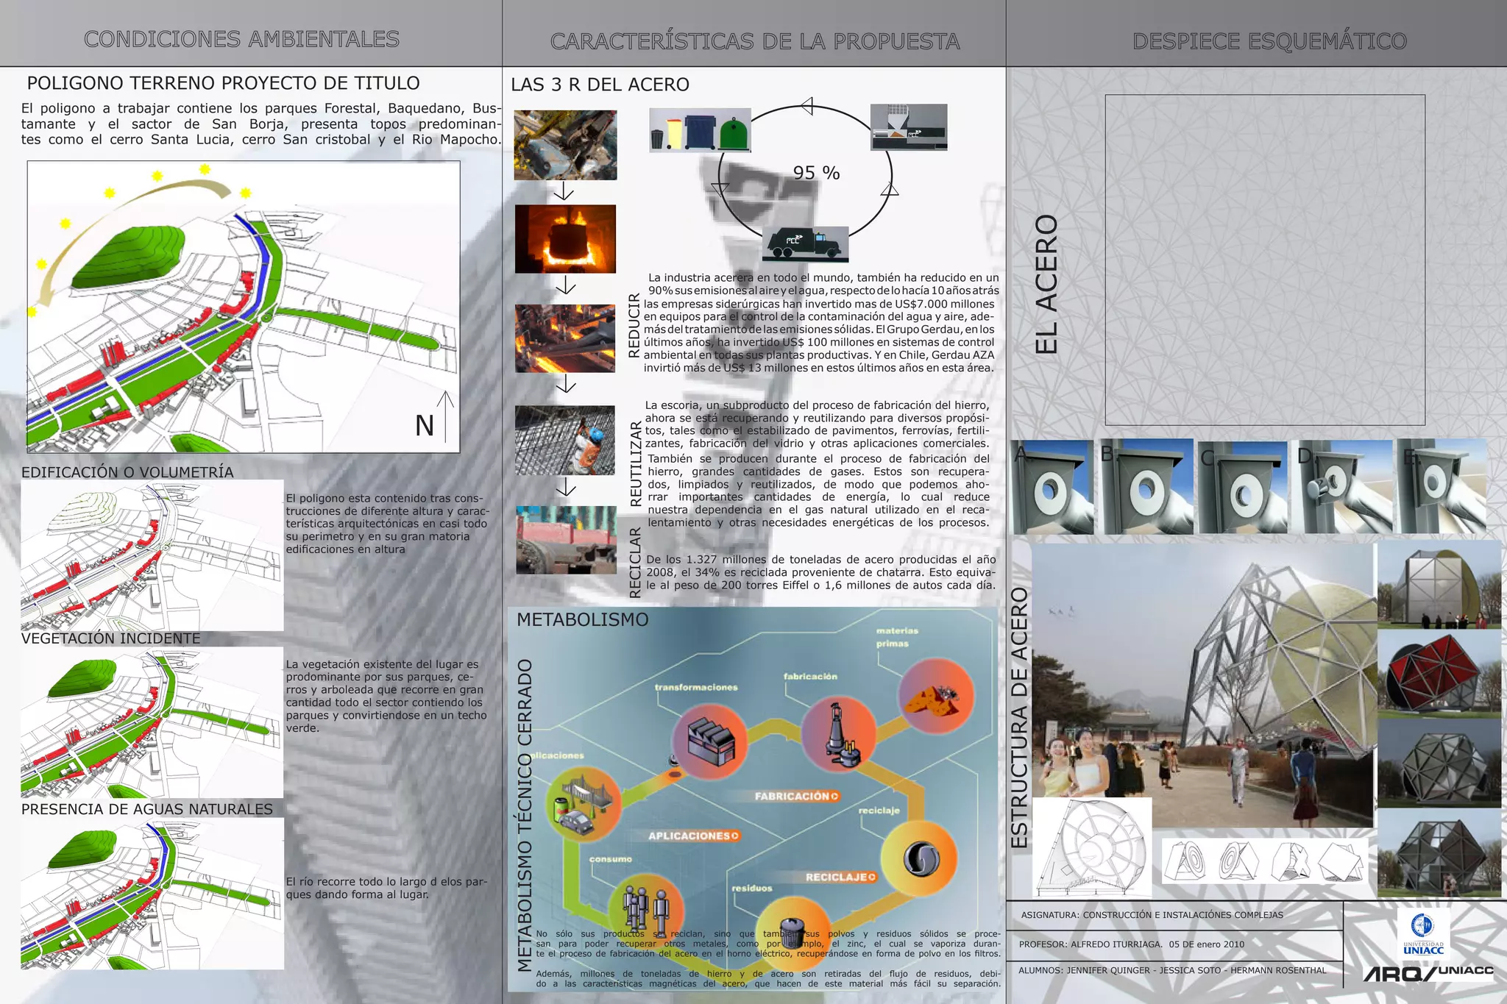The image size is (1507, 1004).
Task: Click joint detail thumbnail labeled D
Action: click(x=1342, y=487)
